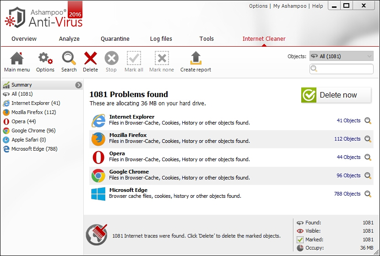Click the arrow button next to Summary
Image resolution: width=380 pixels, height=256 pixels.
point(78,85)
